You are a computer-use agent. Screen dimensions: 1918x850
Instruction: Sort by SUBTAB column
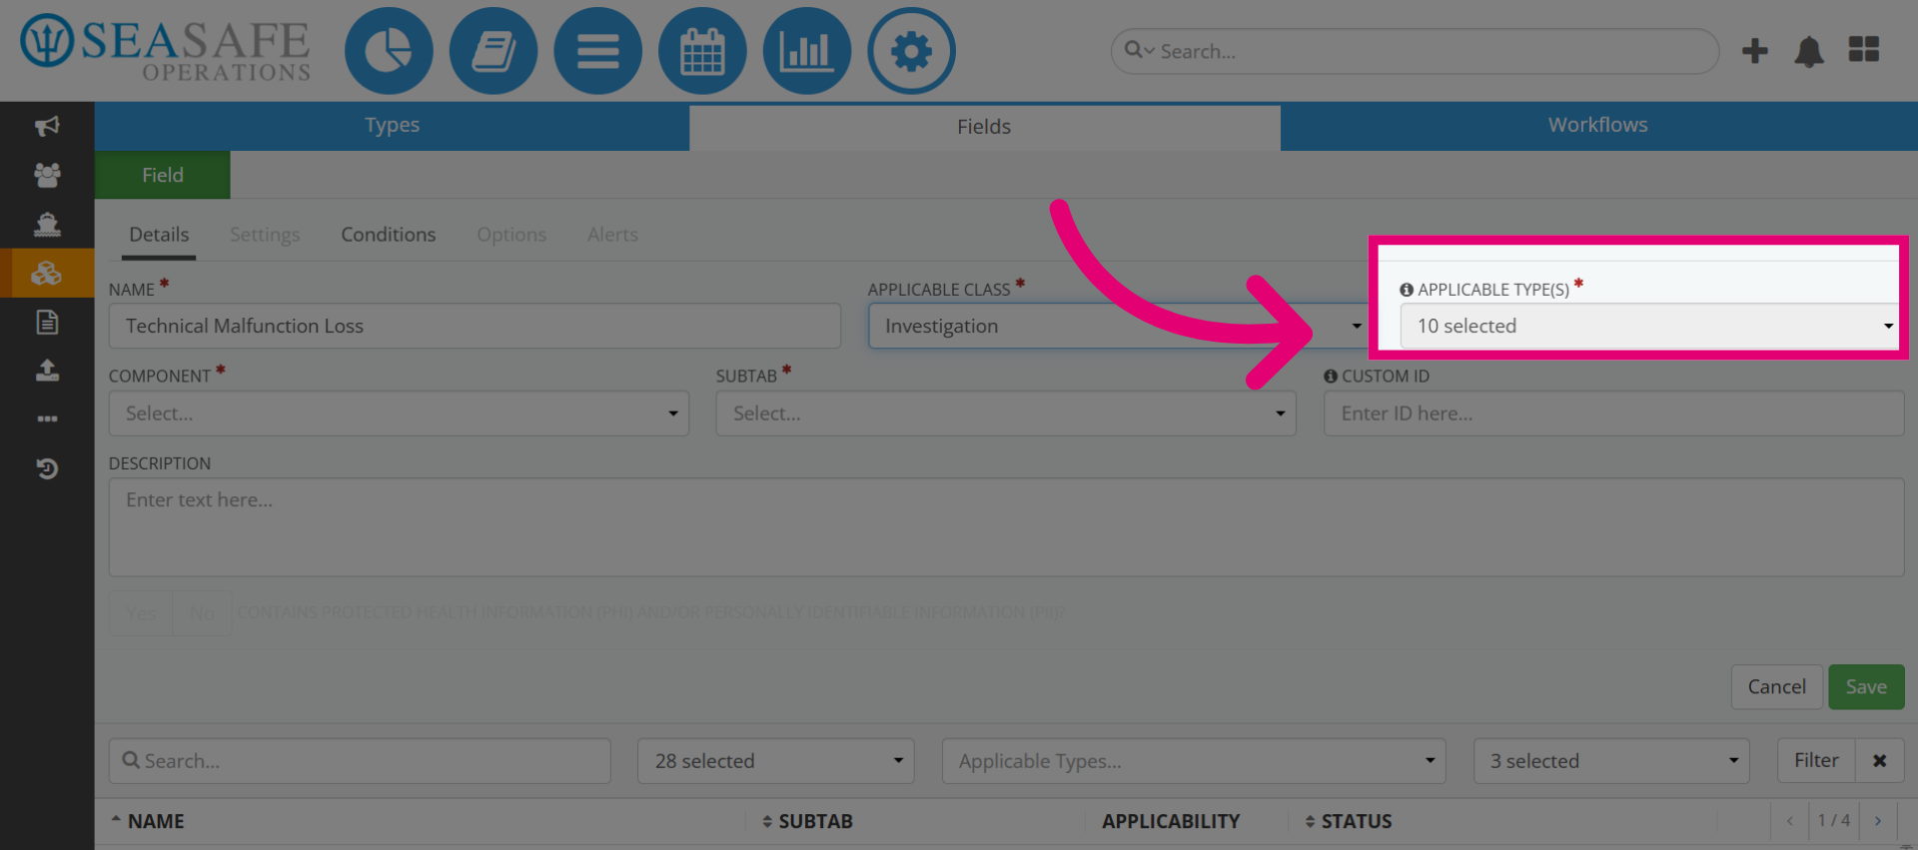807,821
